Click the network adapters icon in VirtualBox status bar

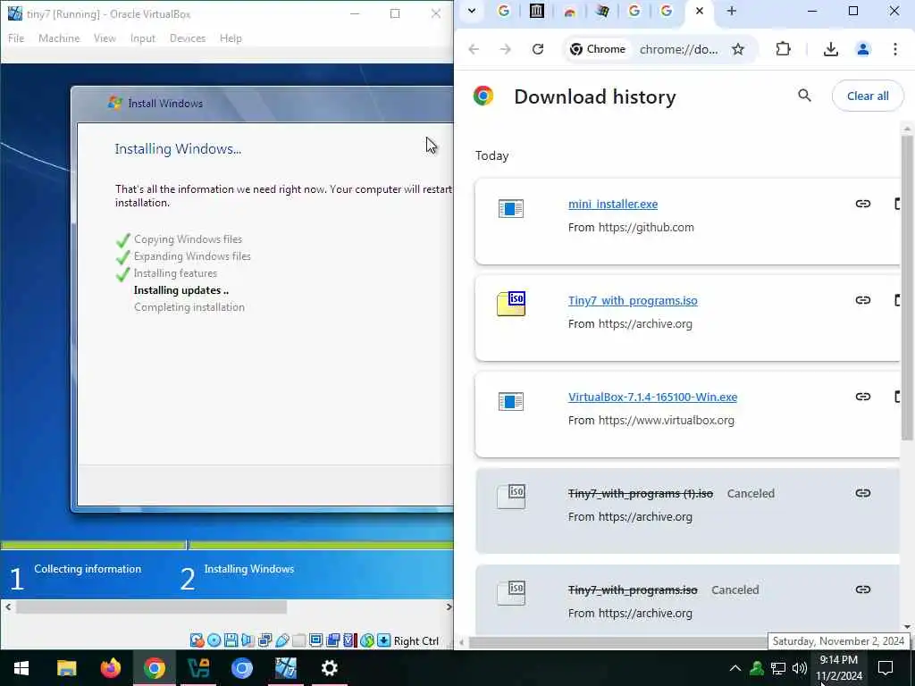pyautogui.click(x=264, y=640)
